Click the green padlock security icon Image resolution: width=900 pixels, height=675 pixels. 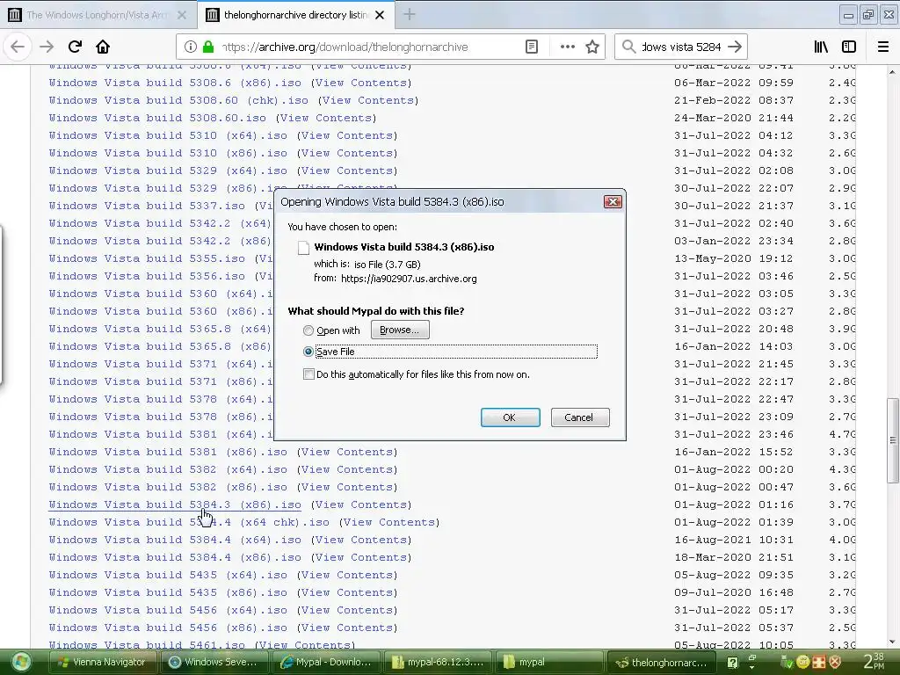[208, 47]
